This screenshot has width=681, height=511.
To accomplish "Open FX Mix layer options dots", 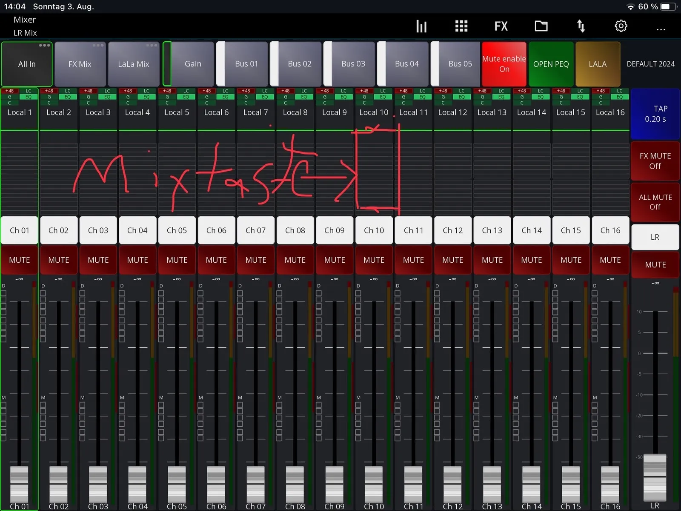I will click(98, 45).
